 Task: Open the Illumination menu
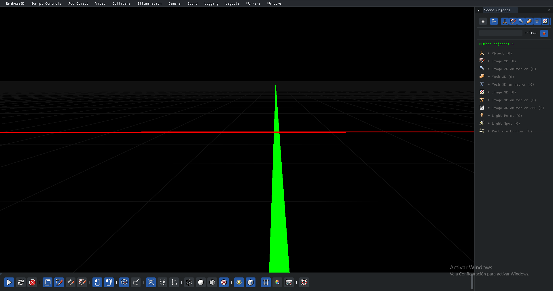pyautogui.click(x=149, y=3)
